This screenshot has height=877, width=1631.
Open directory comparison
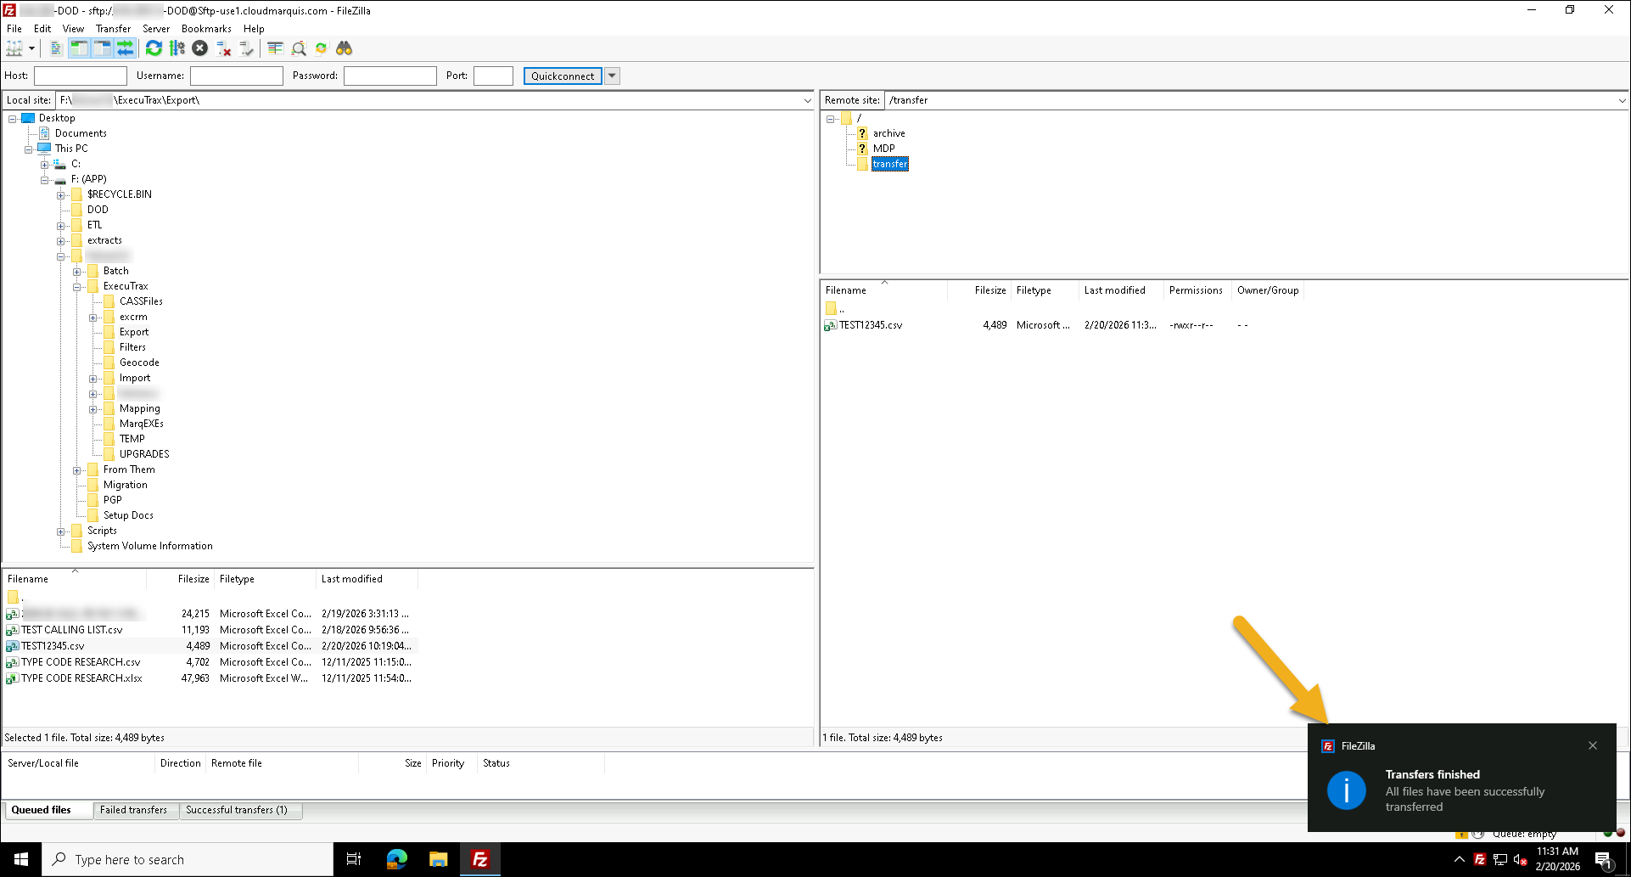click(275, 48)
